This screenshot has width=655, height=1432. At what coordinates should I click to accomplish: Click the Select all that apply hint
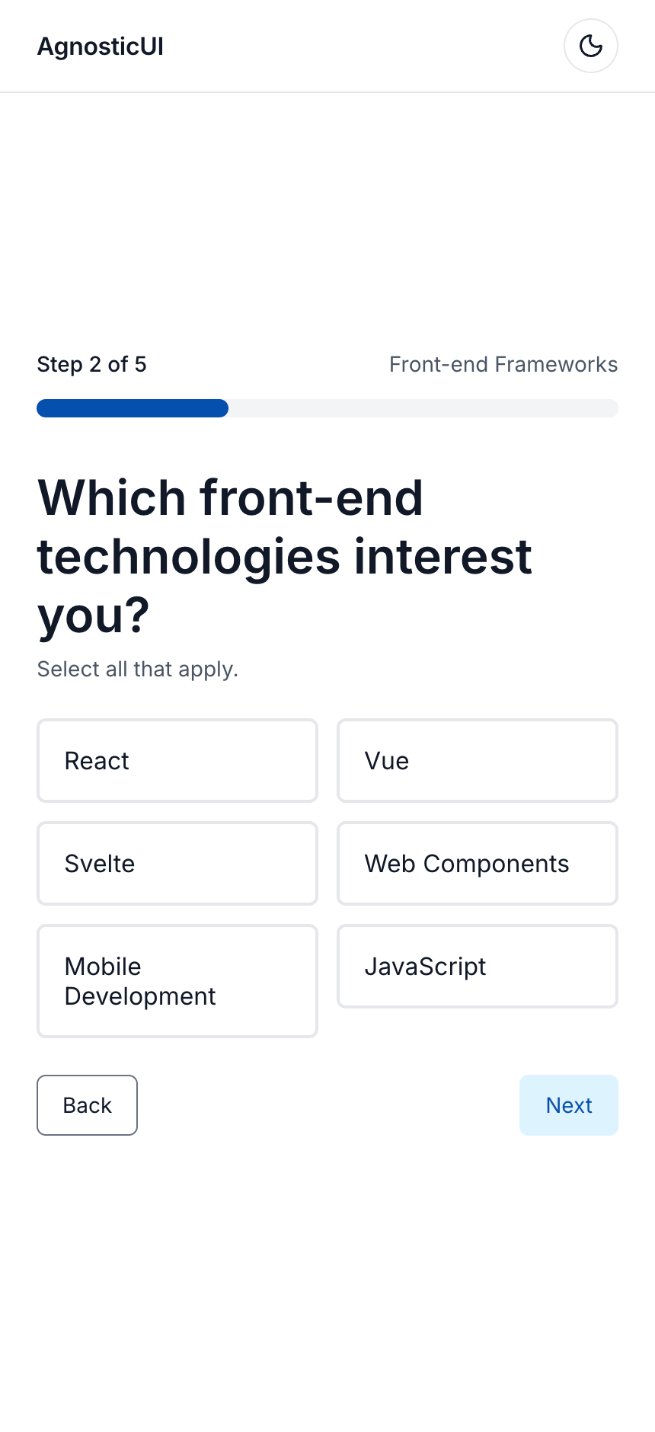point(137,669)
